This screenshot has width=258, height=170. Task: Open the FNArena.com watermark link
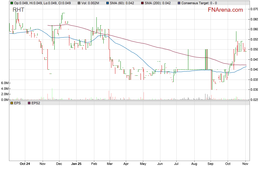[225, 10]
